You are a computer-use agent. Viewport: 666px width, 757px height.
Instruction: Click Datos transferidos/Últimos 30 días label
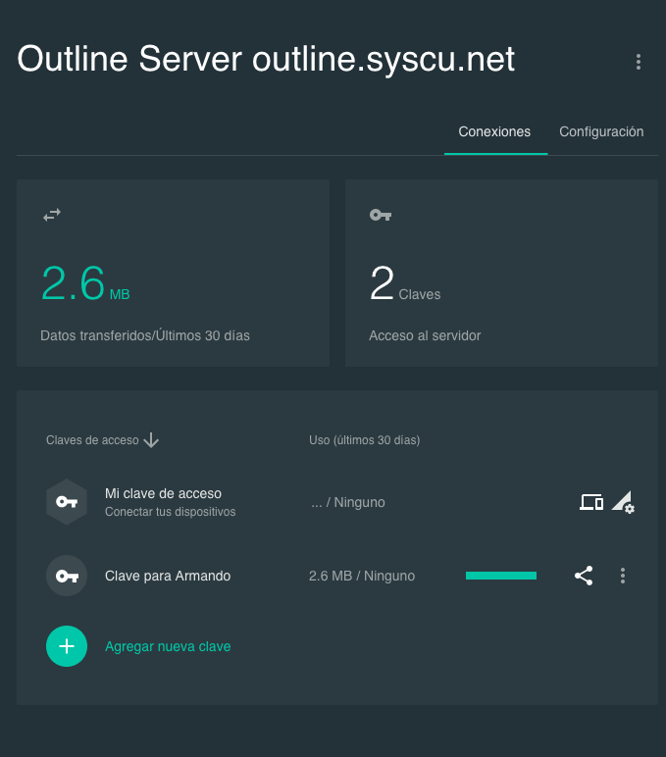pyautogui.click(x=145, y=335)
